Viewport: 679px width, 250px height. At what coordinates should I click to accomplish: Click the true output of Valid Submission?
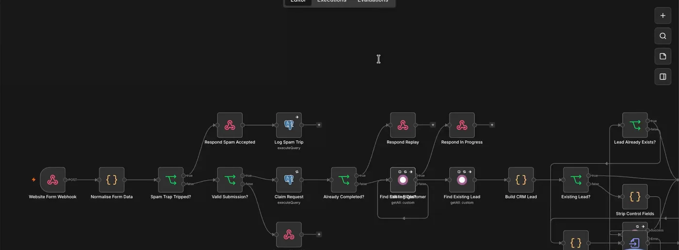(242, 175)
